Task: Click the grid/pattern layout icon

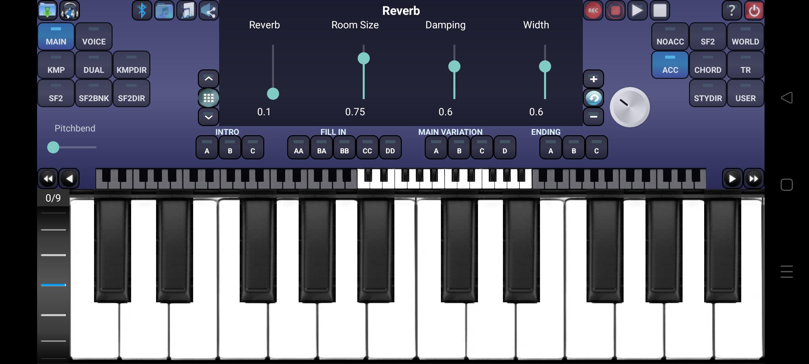Action: 209,98
